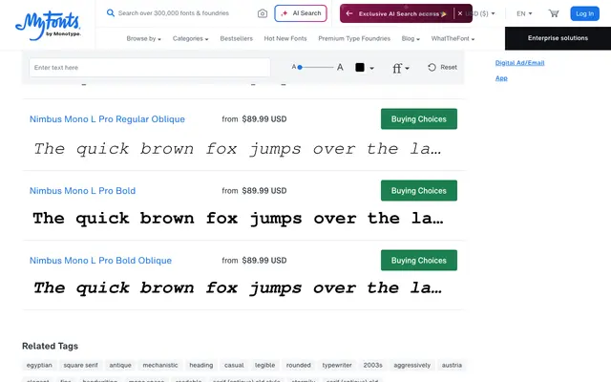This screenshot has width=611, height=382.
Task: Click Enterprise solutions
Action: coord(558,38)
